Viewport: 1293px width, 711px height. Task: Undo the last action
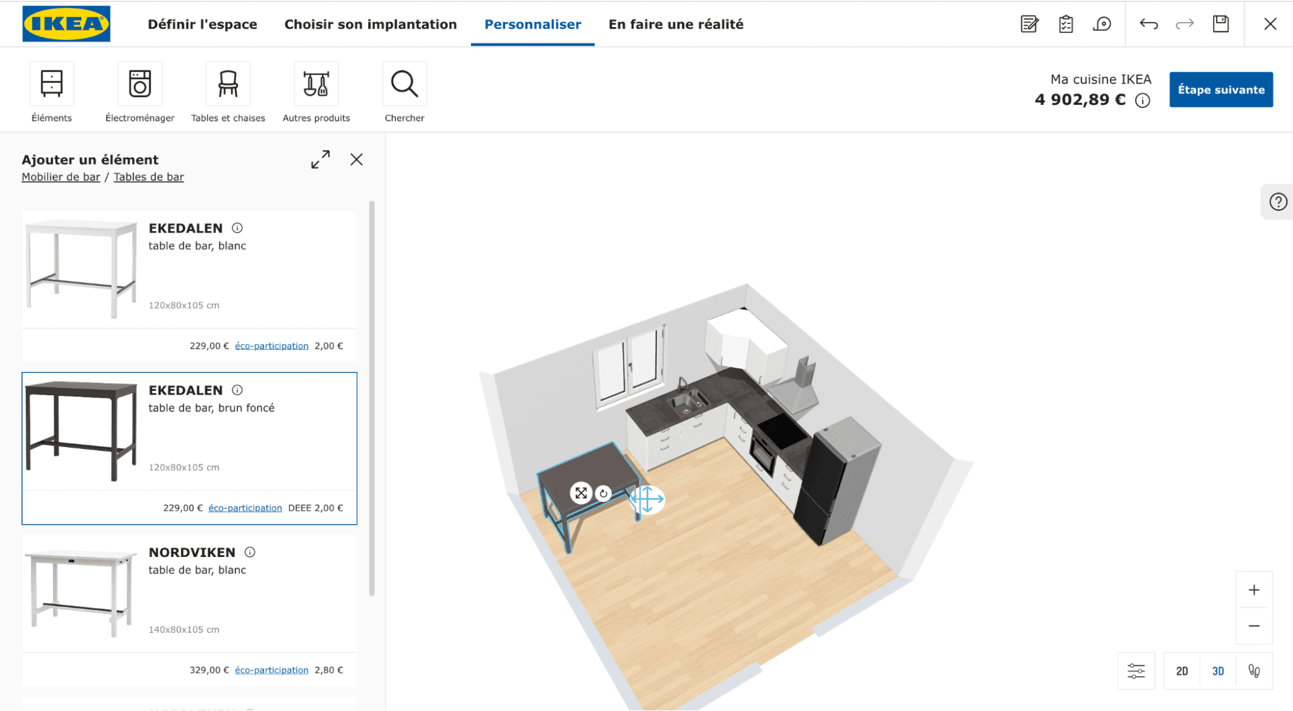(1149, 24)
